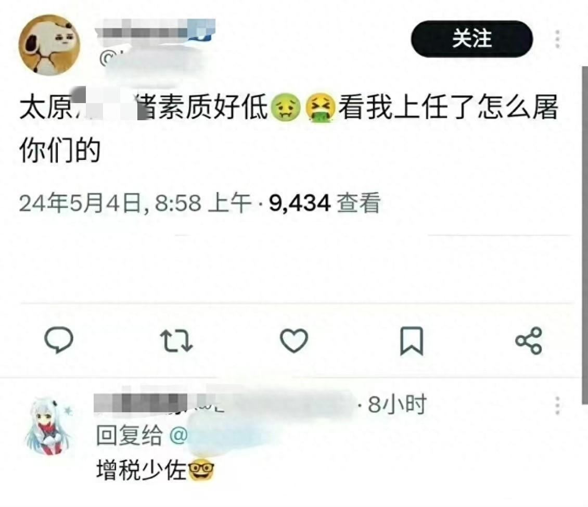Open the reply's three-dot more menu
588x507 pixels.
(558, 405)
